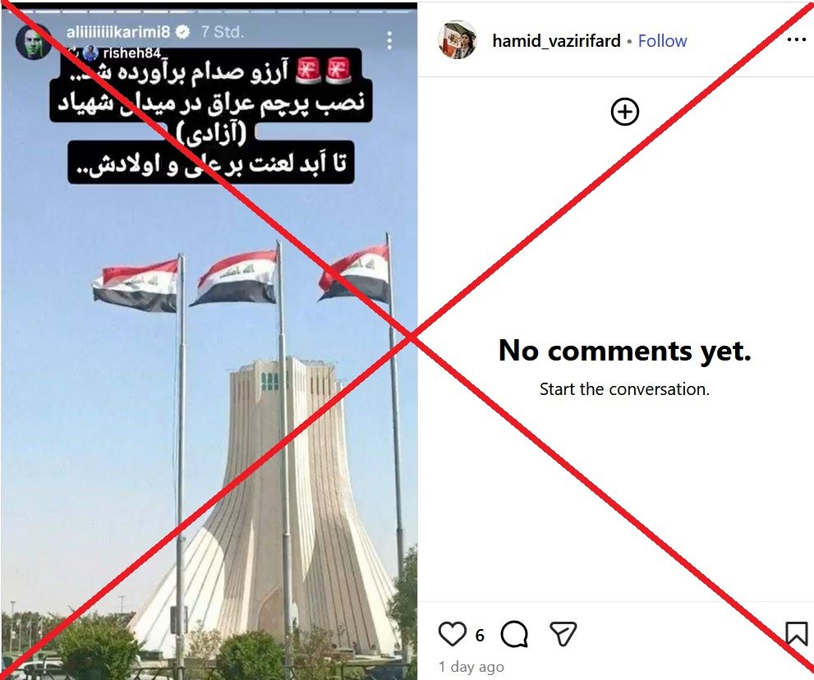Viewport: 814px width, 680px height.
Task: Open hamid_vazirifard username link
Action: tap(556, 40)
